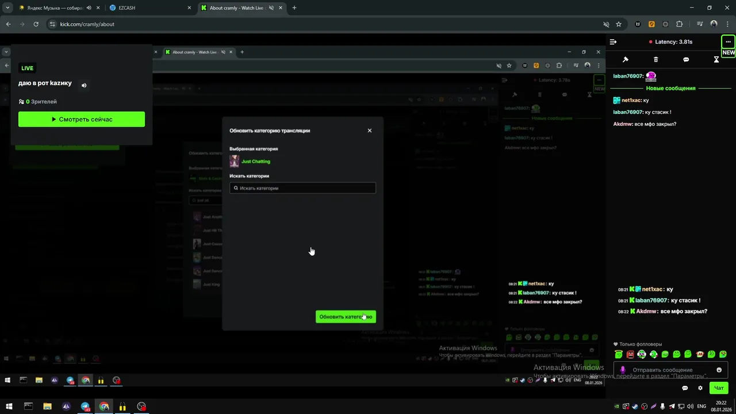Focus the Отправить сообщение input field
Image resolution: width=736 pixels, height=414 pixels.
(670, 370)
